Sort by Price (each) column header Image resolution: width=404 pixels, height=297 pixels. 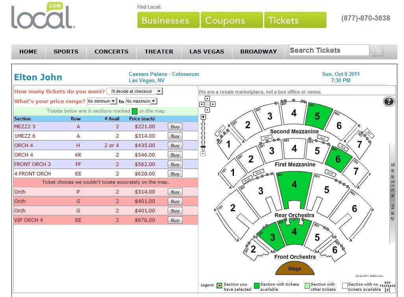[x=142, y=119]
